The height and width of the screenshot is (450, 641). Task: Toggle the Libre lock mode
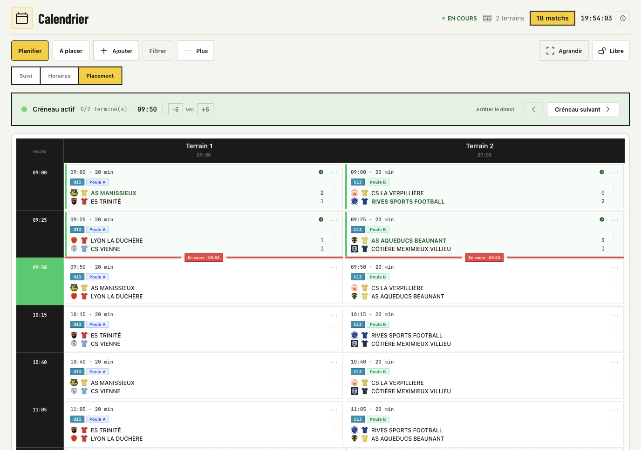611,51
